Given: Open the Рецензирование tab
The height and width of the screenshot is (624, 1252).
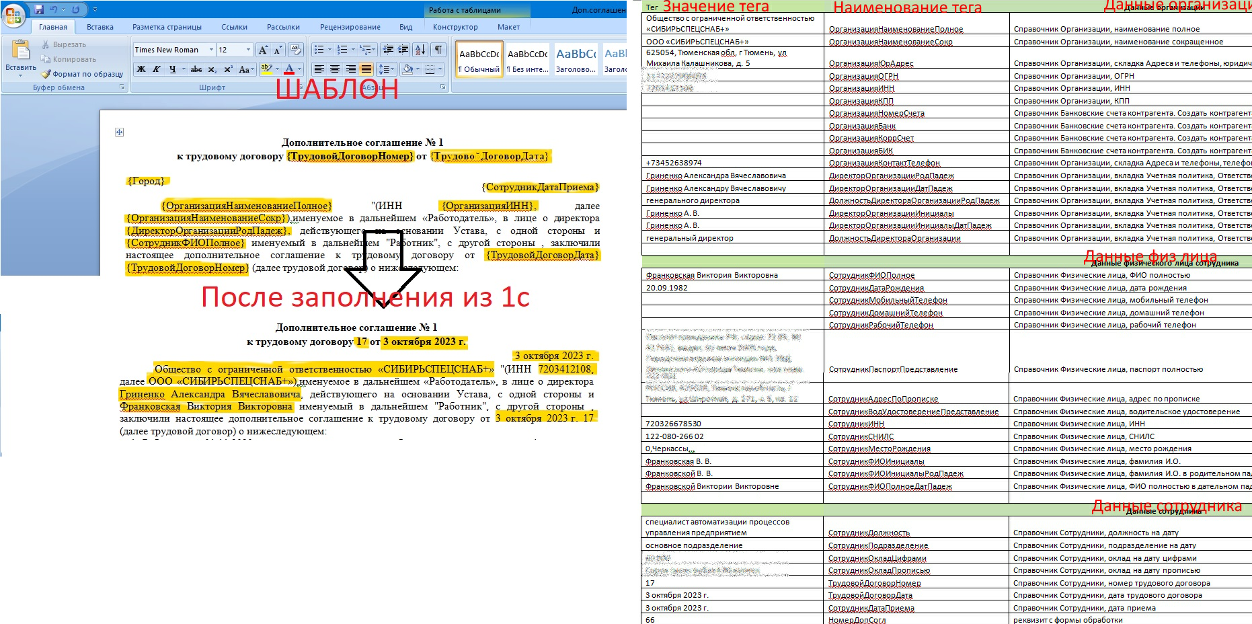Looking at the screenshot, I should pyautogui.click(x=350, y=27).
